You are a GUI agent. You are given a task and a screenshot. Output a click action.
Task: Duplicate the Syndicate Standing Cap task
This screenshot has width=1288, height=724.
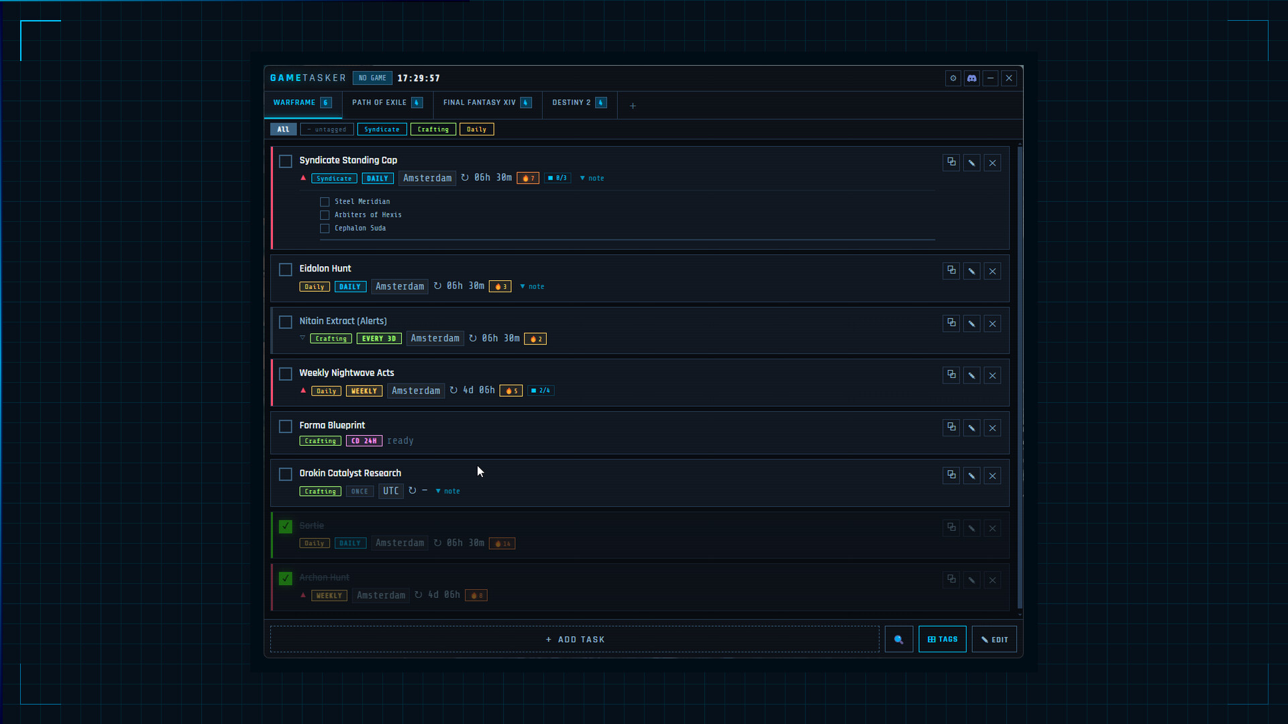[x=951, y=162]
